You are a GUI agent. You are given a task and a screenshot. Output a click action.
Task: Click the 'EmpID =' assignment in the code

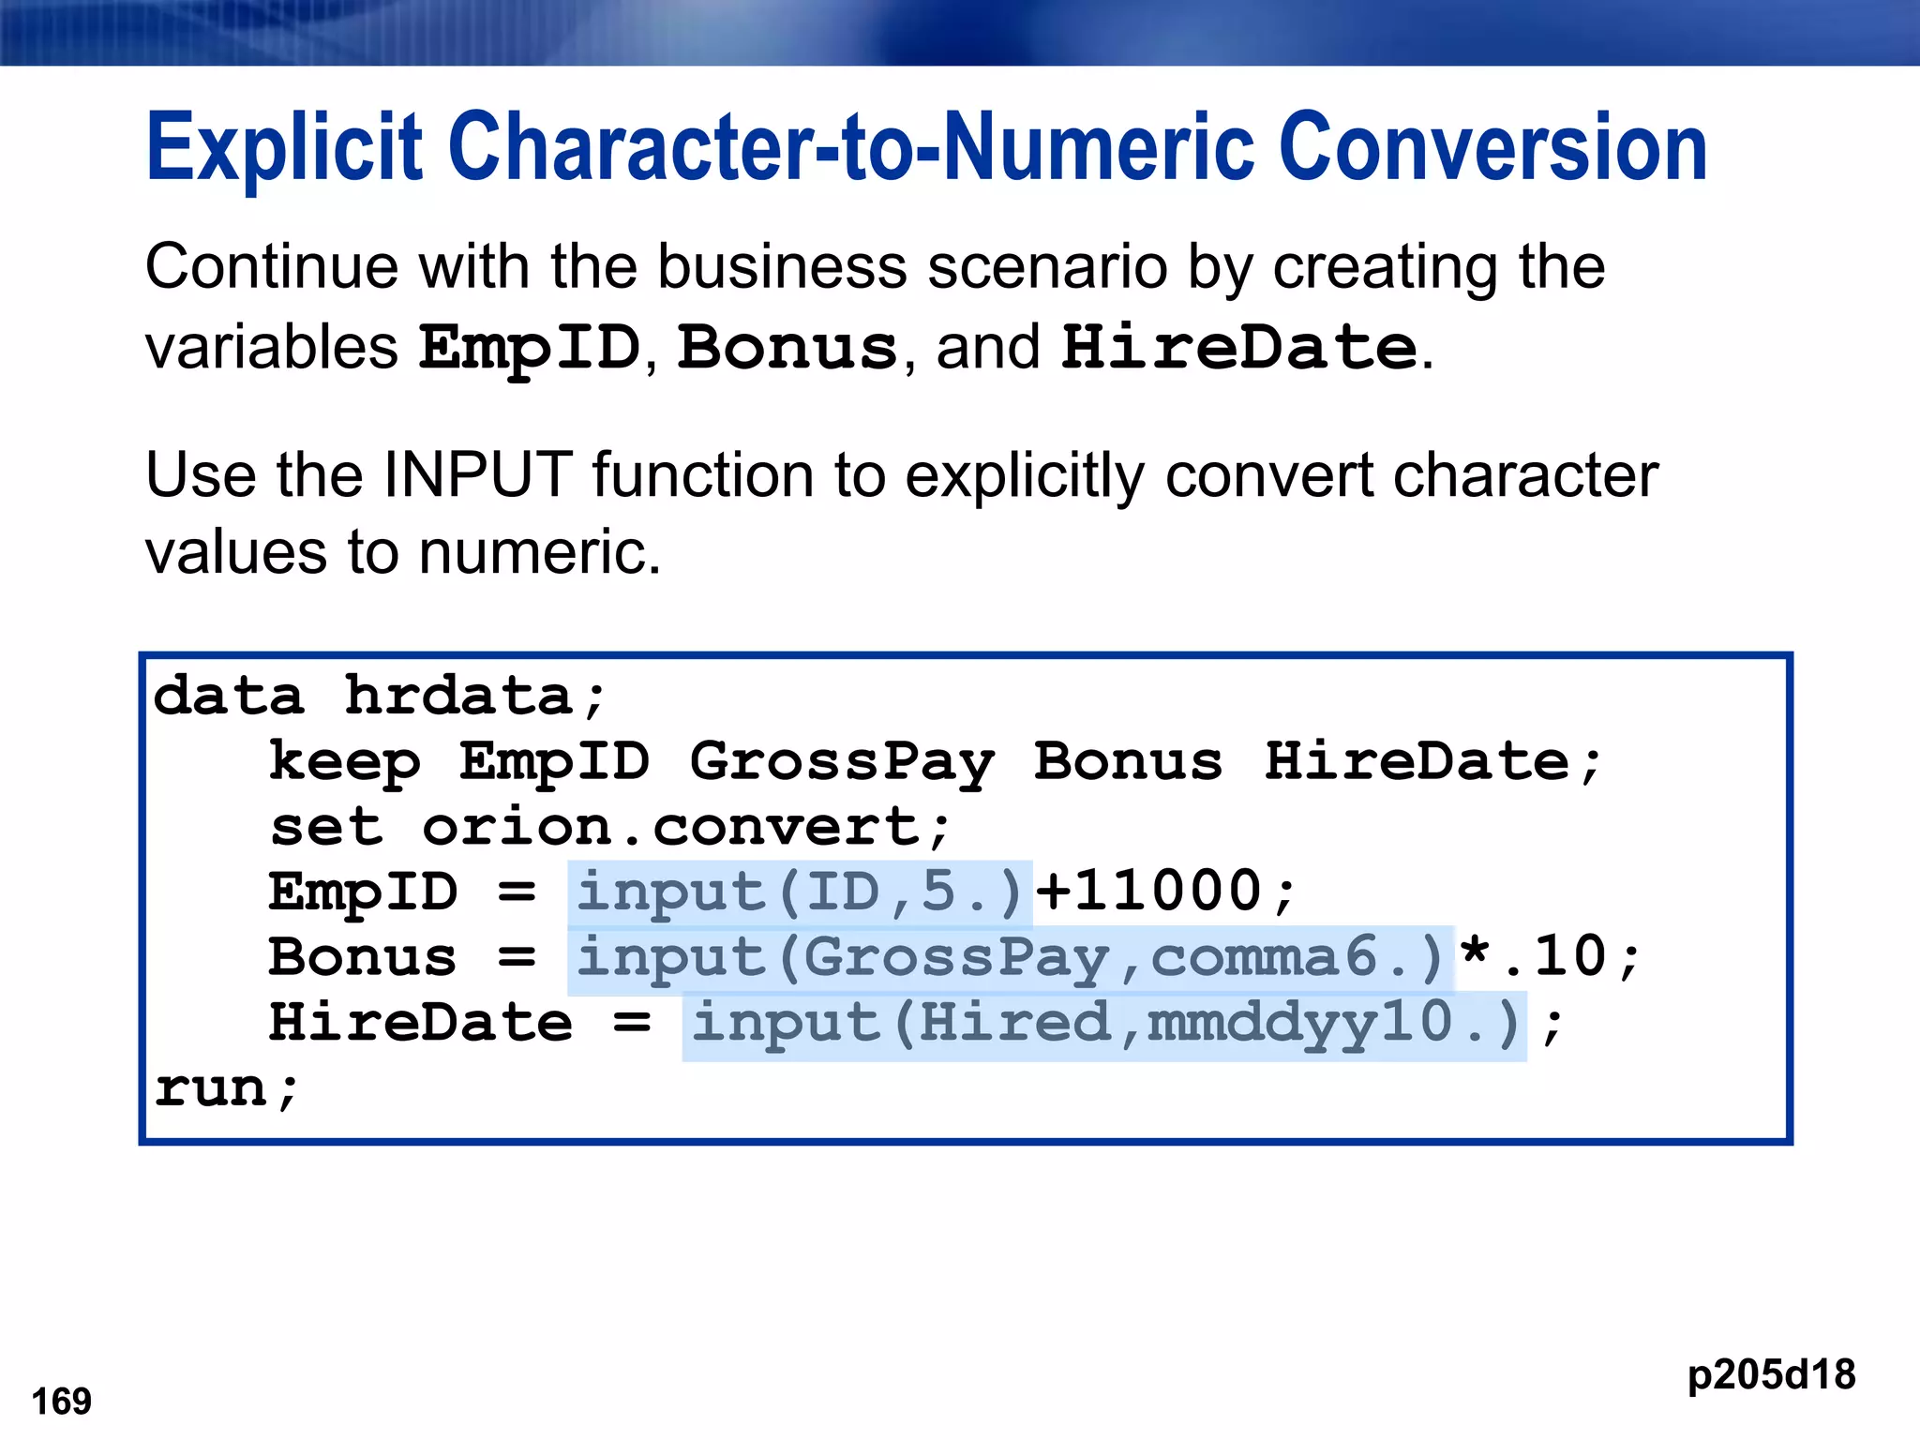coord(403,893)
